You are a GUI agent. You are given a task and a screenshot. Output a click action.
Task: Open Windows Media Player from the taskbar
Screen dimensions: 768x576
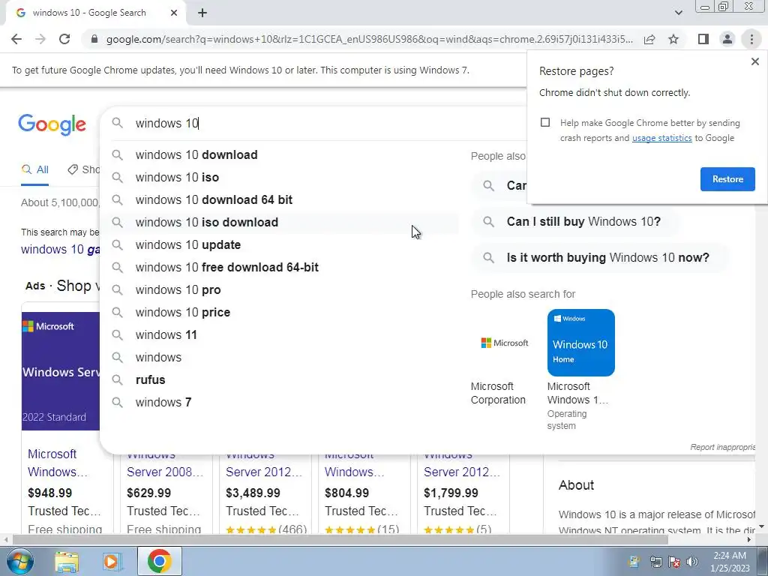112,562
